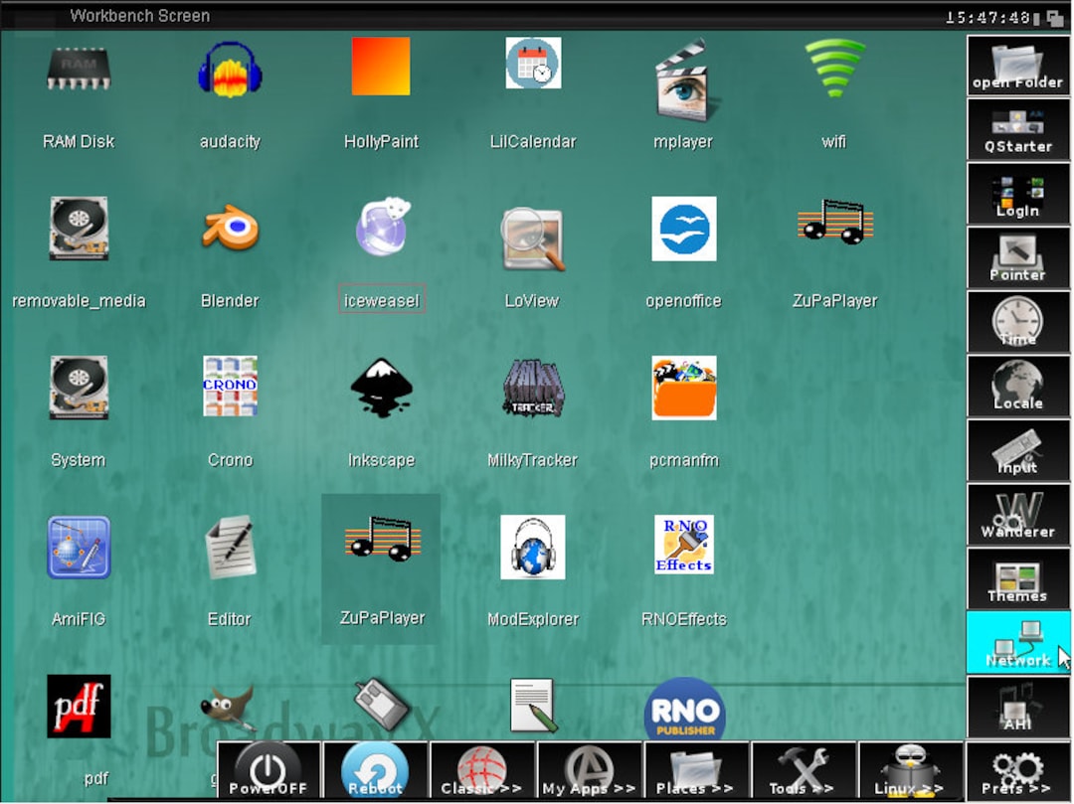This screenshot has height=804, width=1074.
Task: Open mplayer video player
Action: [x=683, y=70]
